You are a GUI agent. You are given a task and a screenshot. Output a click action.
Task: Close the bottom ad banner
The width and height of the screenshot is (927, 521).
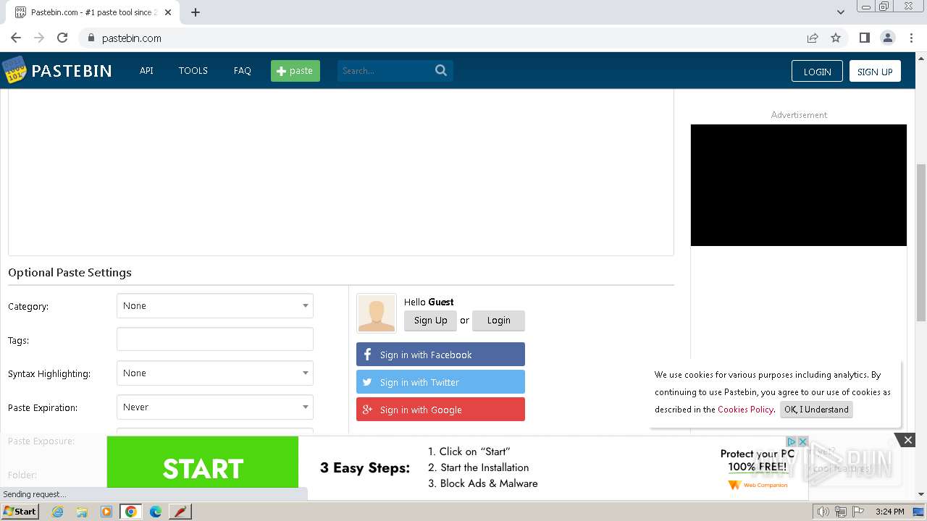tap(907, 439)
